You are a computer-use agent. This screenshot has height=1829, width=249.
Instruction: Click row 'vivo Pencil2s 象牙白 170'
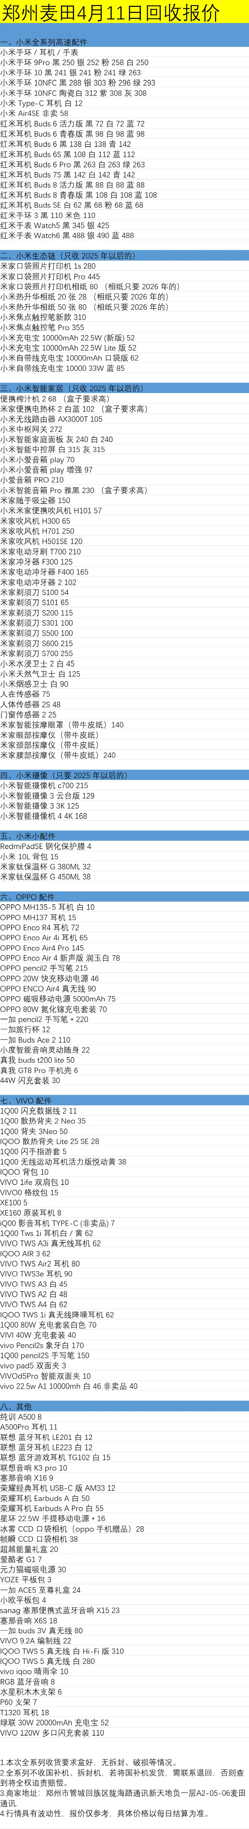click(x=42, y=1345)
